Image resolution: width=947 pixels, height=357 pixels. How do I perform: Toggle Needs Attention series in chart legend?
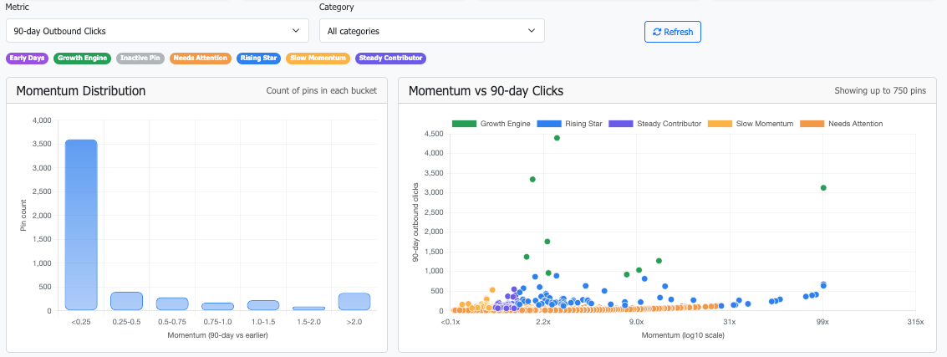(x=842, y=124)
